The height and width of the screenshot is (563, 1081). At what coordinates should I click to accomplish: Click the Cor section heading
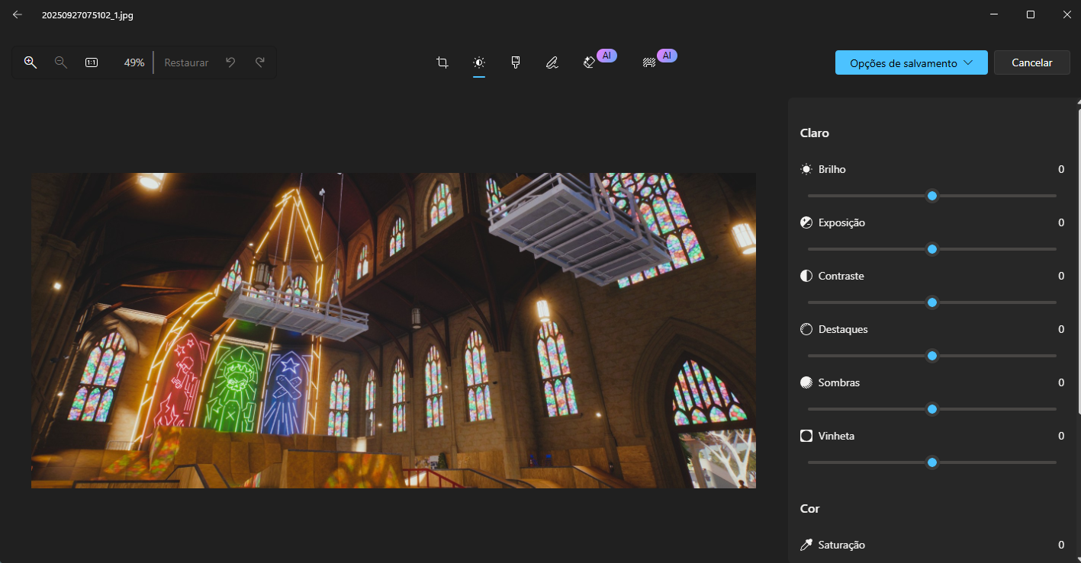click(809, 508)
